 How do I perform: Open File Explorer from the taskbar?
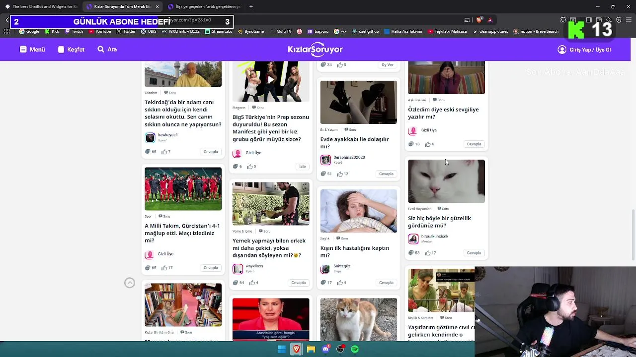311,349
